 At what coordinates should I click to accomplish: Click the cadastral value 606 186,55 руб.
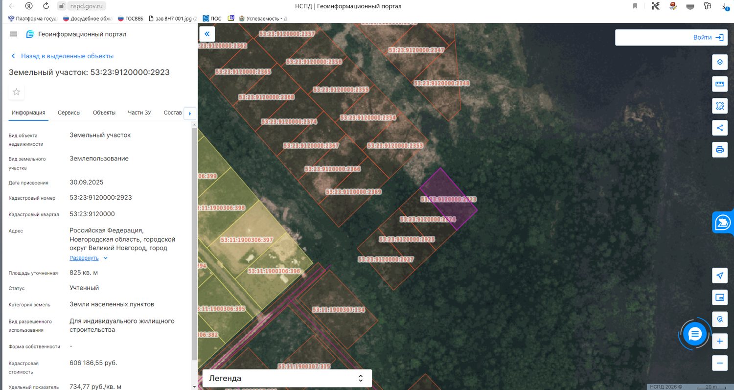[93, 363]
